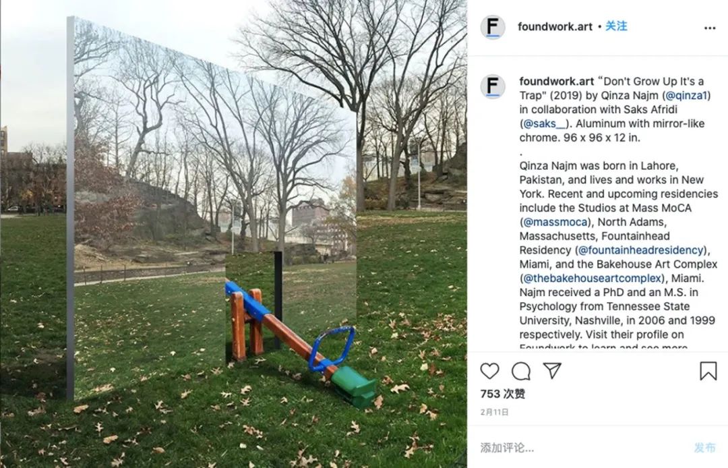Open the foundwork.art avatar in the header
The image size is (728, 468).
(493, 27)
